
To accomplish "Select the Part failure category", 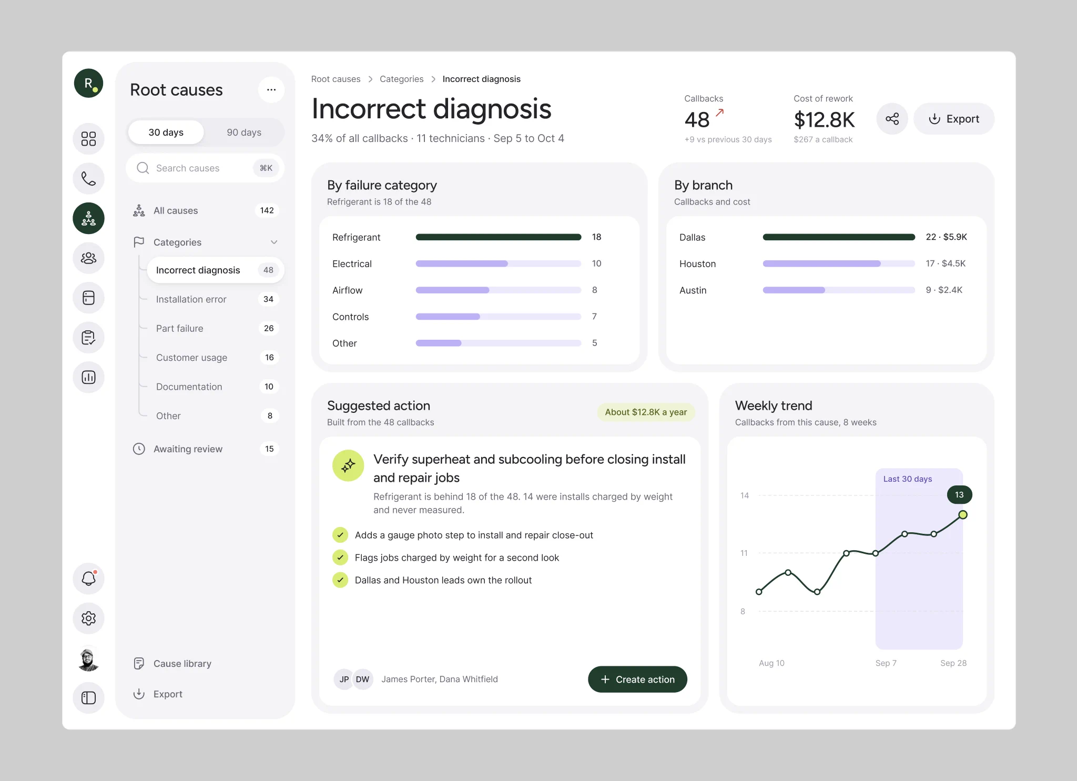I will [216, 328].
